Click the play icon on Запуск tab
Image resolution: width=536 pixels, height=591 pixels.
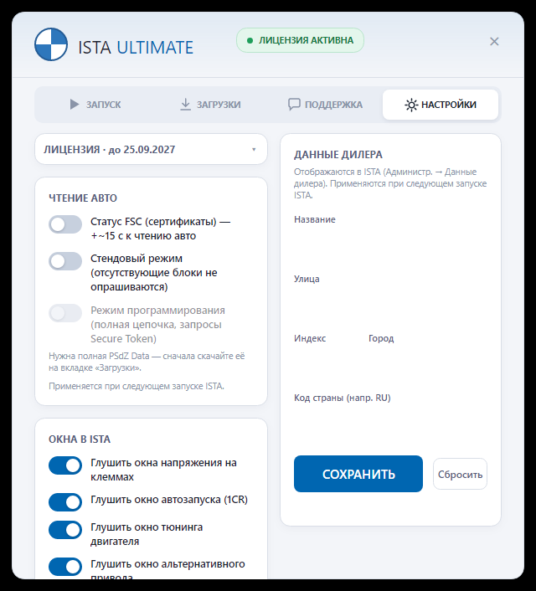75,105
